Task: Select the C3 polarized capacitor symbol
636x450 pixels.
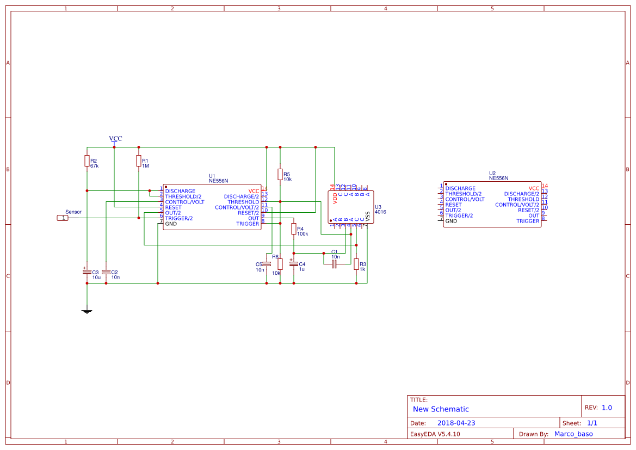Action: [87, 272]
